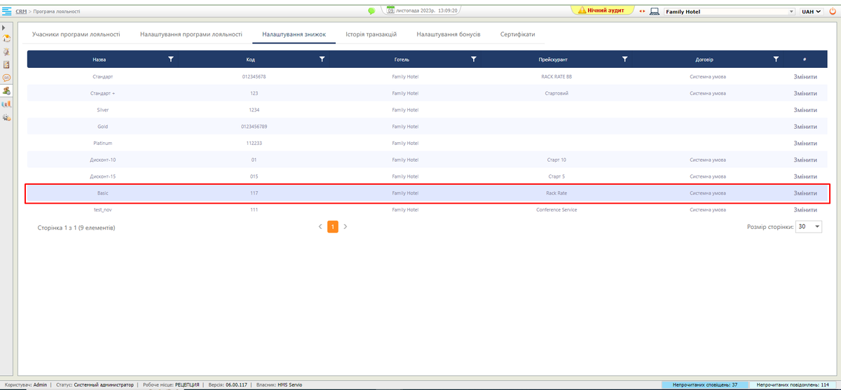Open the UAH currency dropdown
This screenshot has height=390, width=841.
click(x=812, y=12)
